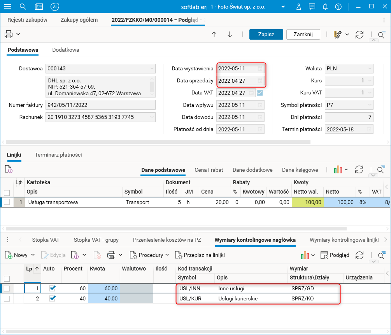Open the search filter icon in bottom toolbar
This screenshot has height=335, width=391.
[x=381, y=255]
